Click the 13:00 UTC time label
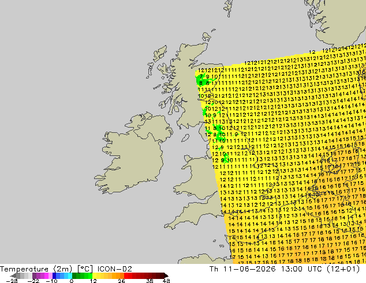 pos(301,269)
